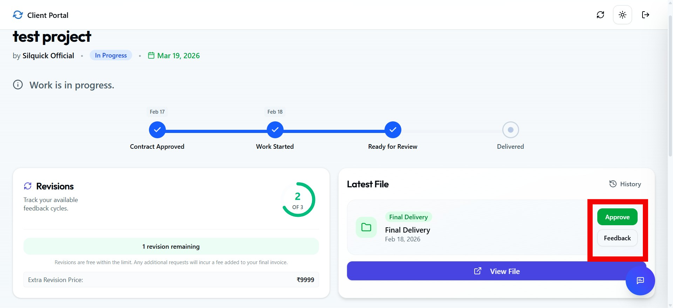
Task: Open file History
Action: point(625,184)
